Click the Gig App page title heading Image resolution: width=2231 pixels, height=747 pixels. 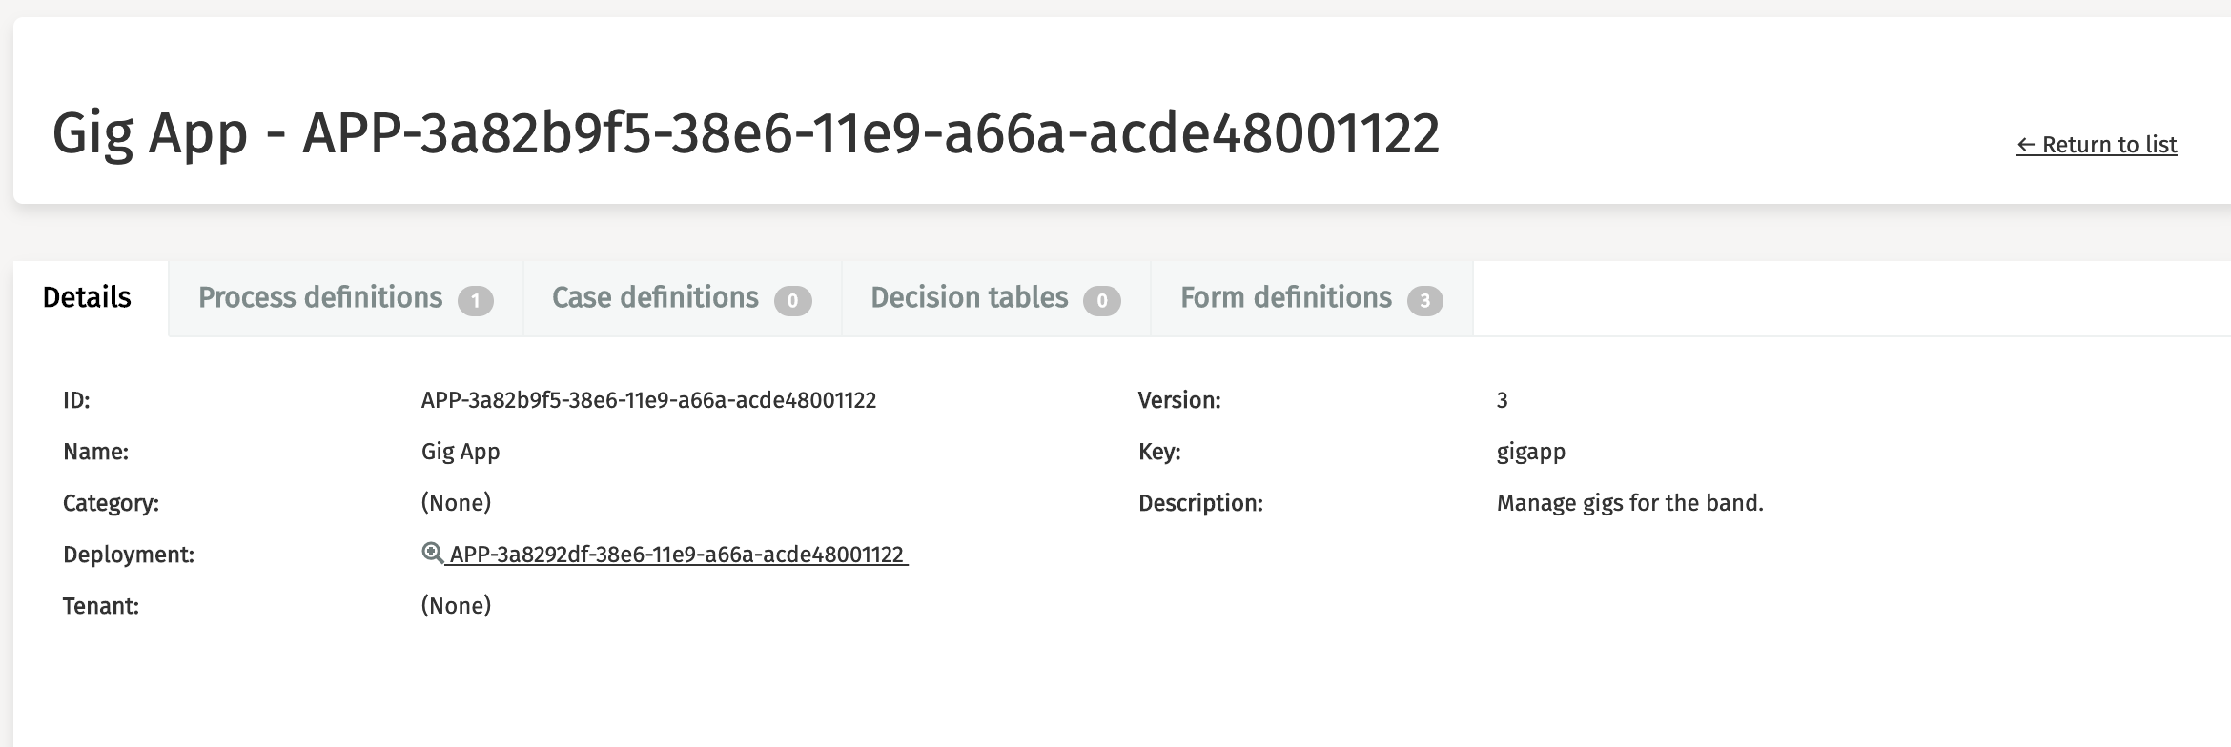coord(746,133)
